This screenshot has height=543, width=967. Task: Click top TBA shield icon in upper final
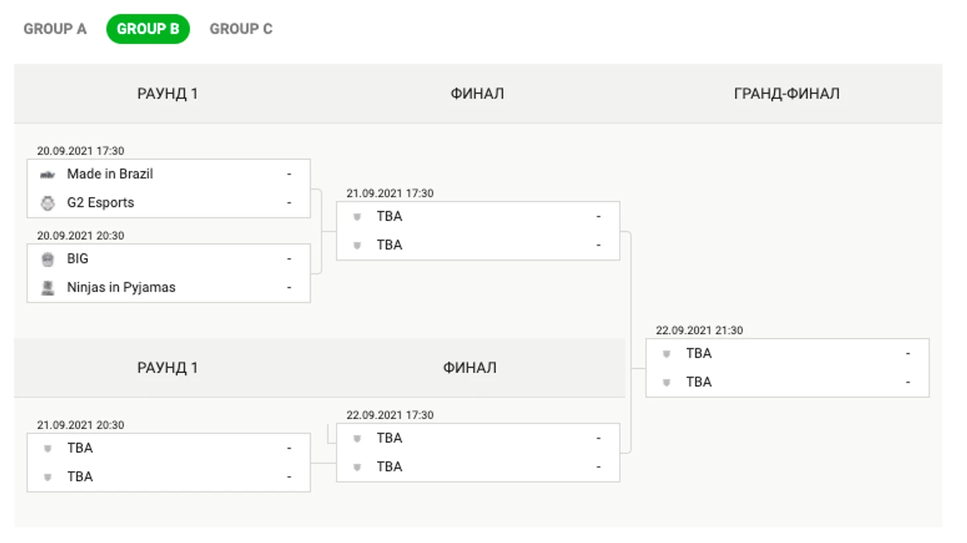pos(357,217)
